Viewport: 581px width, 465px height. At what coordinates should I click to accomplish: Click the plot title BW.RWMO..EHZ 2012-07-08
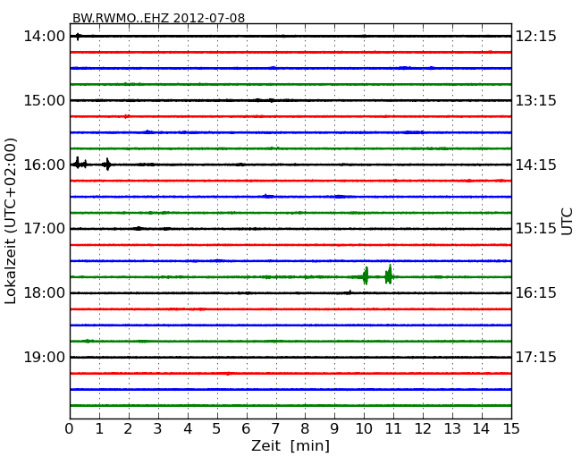tap(158, 18)
